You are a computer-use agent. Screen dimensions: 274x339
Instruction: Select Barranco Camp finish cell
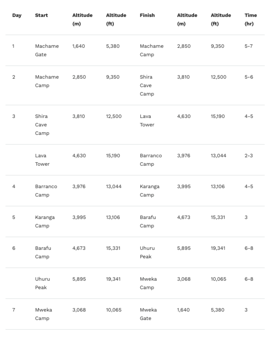pos(151,160)
